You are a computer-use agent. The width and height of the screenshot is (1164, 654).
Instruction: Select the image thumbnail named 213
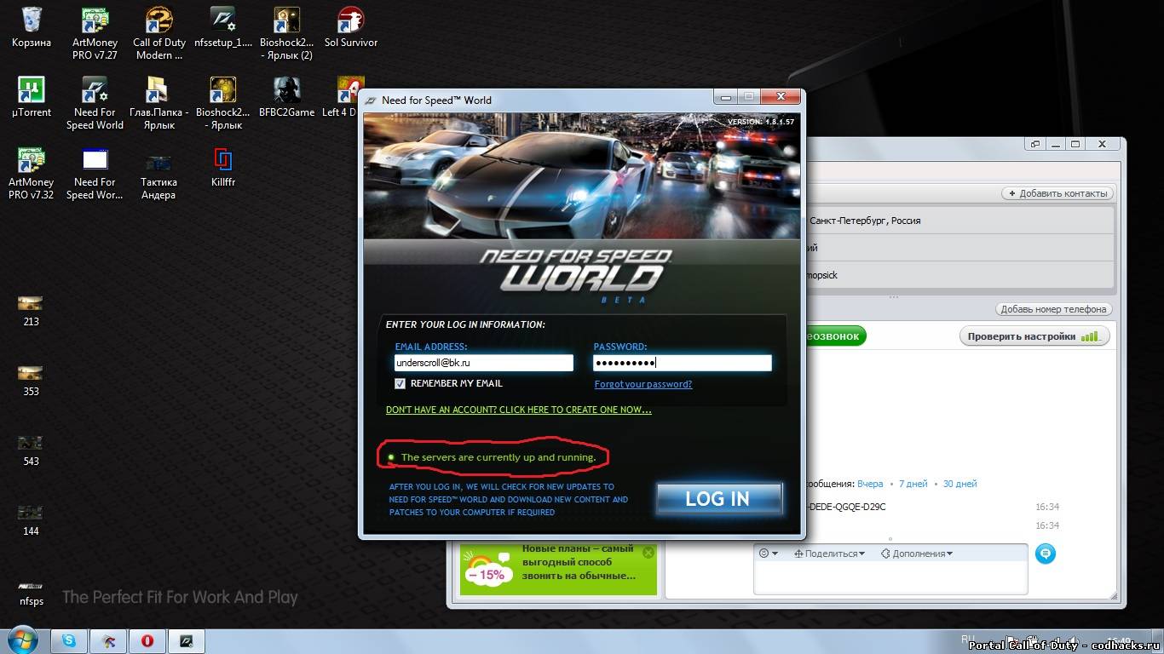coord(31,311)
